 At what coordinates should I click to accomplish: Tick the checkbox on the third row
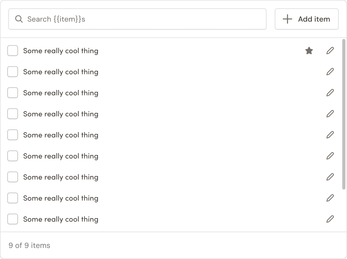click(13, 93)
